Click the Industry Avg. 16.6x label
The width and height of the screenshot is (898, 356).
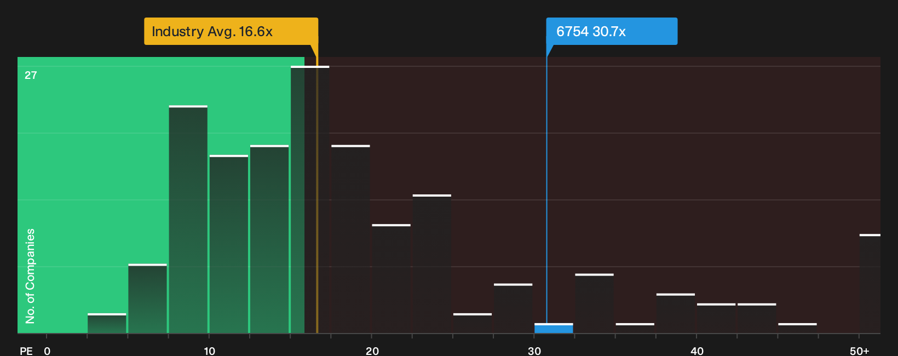[x=231, y=31]
